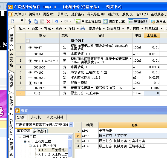Collapse the 整个项目 root row
The height and width of the screenshot is (158, 167).
click(x=28, y=41)
